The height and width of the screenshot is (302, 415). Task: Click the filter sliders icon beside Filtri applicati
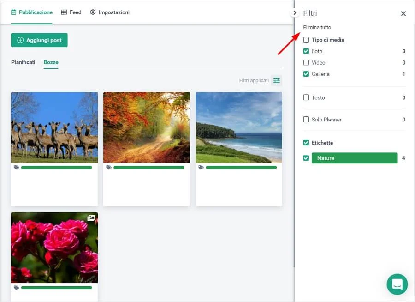(276, 80)
